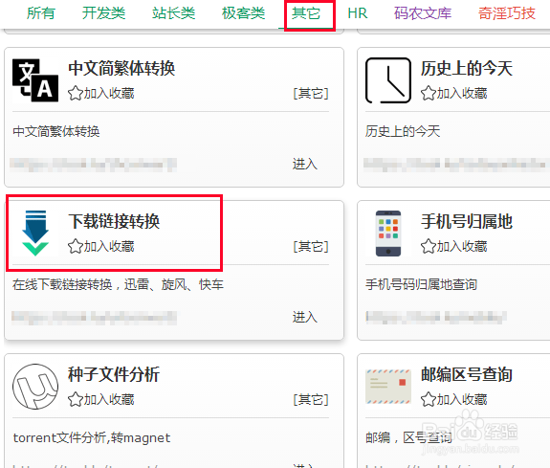Star 中文简繁体转换 via 加入收藏
The height and width of the screenshot is (468, 550).
click(x=101, y=94)
